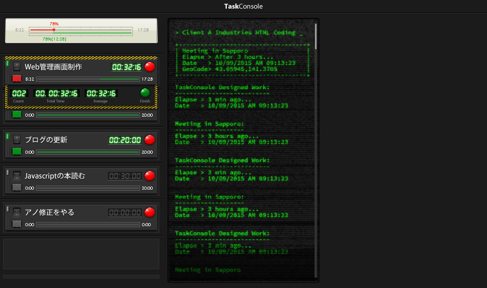The image size is (487, 288).
Task: Hit the red round button on アノ修正をやる
Action: click(x=150, y=212)
